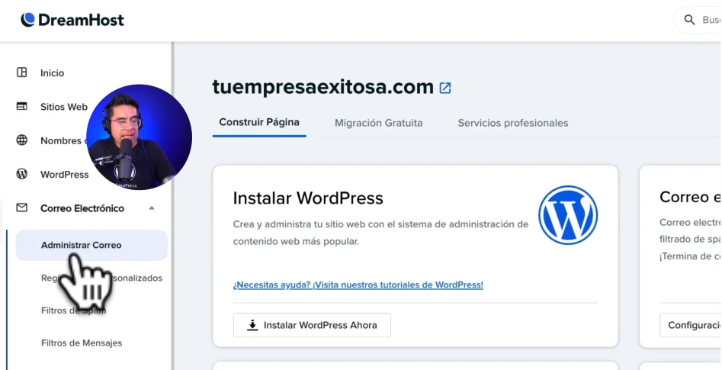Click the search magnifier icon
722x370 pixels.
(x=689, y=20)
